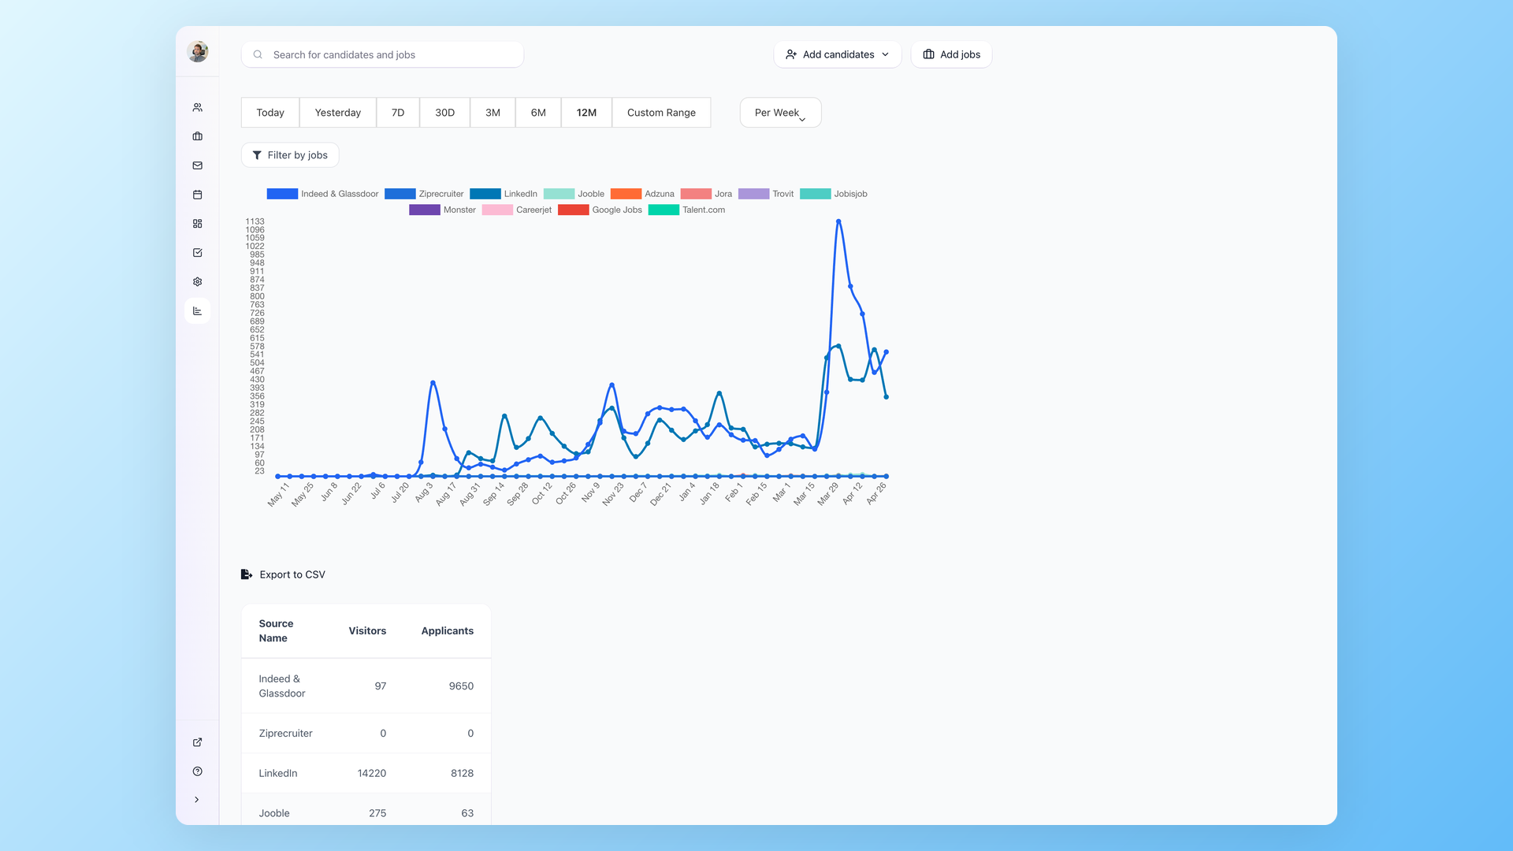Viewport: 1513px width, 851px height.
Task: Click the search magnifier icon
Action: pos(258,54)
